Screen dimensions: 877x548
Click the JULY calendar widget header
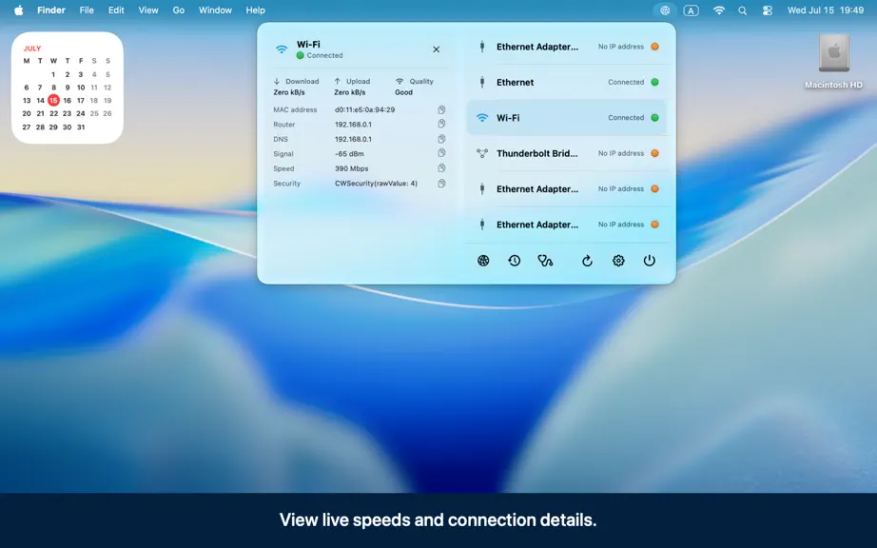coord(32,49)
